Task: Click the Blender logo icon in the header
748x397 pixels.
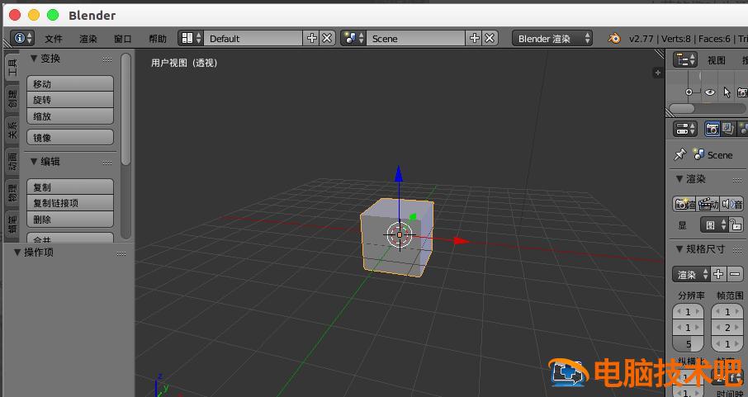Action: (x=614, y=38)
